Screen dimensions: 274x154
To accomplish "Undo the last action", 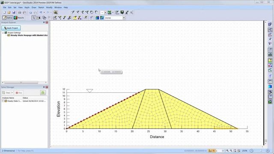I will click(41, 12).
